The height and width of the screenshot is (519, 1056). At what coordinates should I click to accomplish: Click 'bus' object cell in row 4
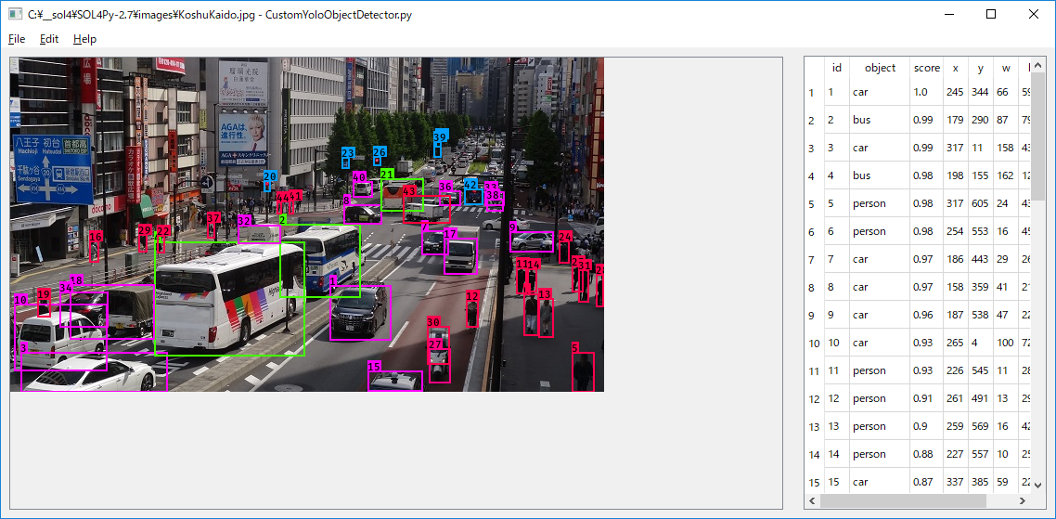click(880, 175)
